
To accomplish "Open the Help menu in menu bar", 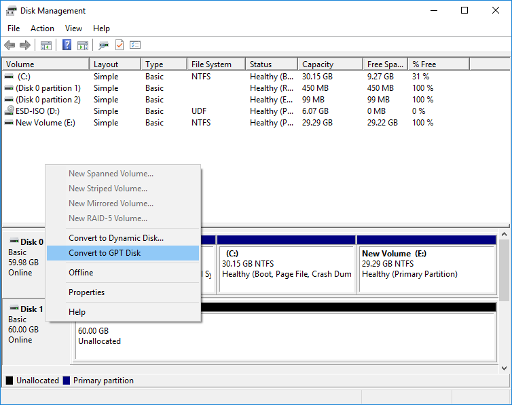I will click(101, 28).
